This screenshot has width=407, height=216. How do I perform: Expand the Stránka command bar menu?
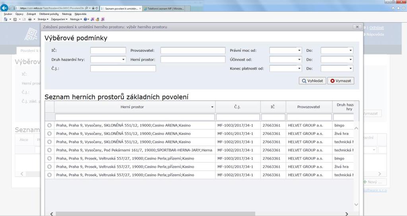point(43,19)
